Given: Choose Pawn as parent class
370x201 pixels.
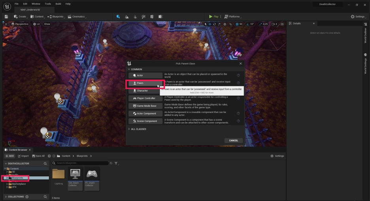Looking at the screenshot, I should click(145, 83).
